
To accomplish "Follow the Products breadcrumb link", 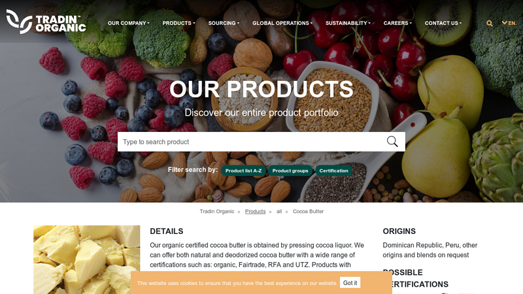I will [255, 211].
